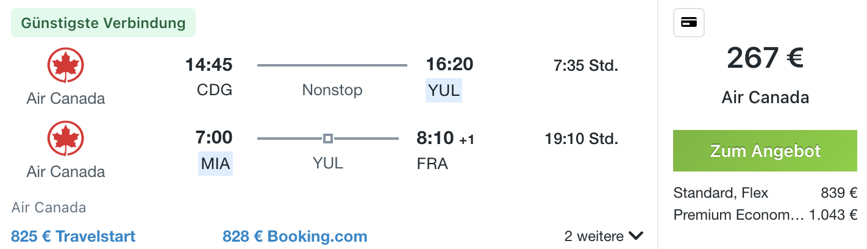
Task: Click the highlighted YUL arrival airport code
Action: click(444, 91)
